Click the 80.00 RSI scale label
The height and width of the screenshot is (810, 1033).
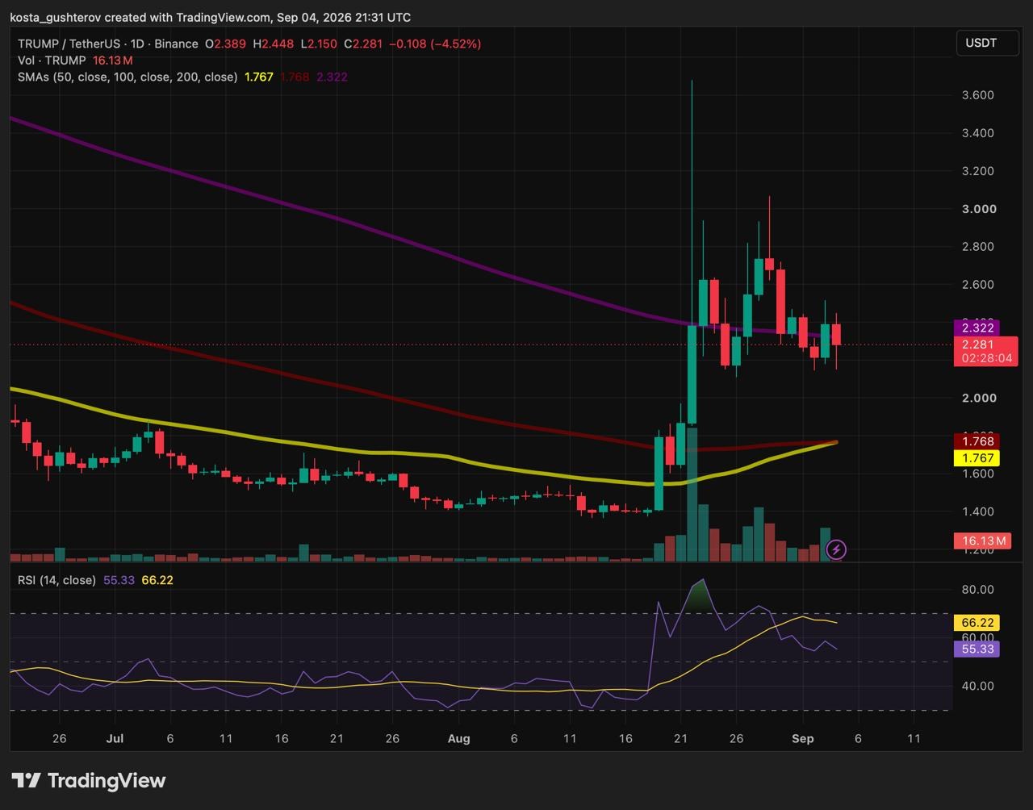click(978, 590)
